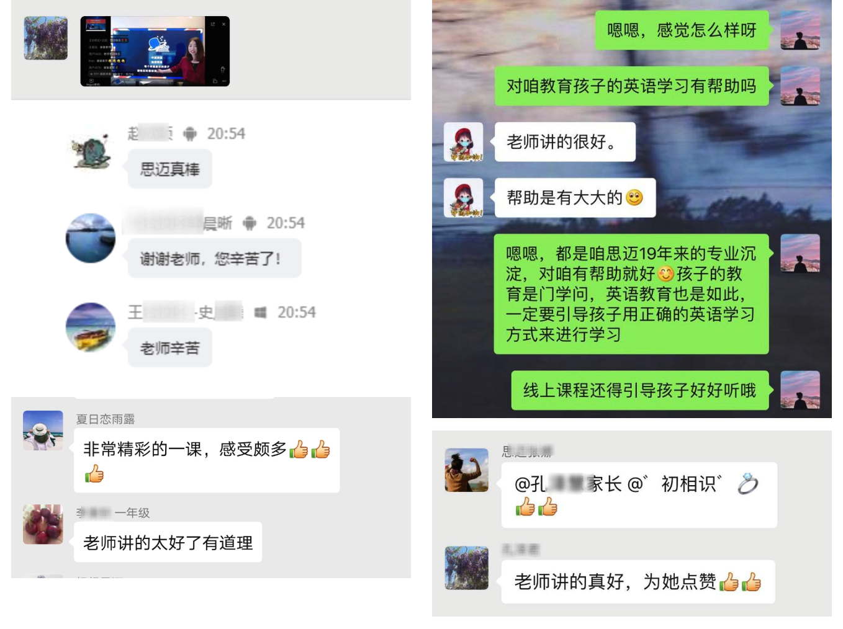Viewport: 843px width, 629px height.
Task: Close the video thumbnail with X icon
Action: point(223,24)
